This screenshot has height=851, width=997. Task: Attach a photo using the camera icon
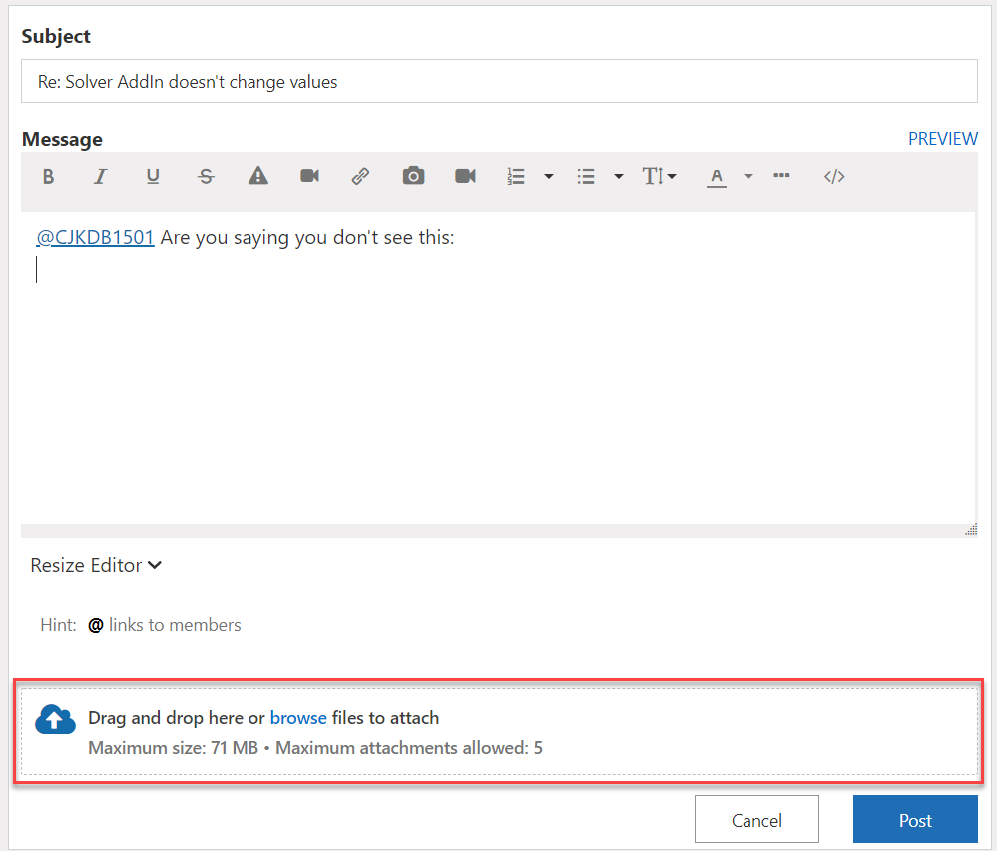tap(413, 176)
